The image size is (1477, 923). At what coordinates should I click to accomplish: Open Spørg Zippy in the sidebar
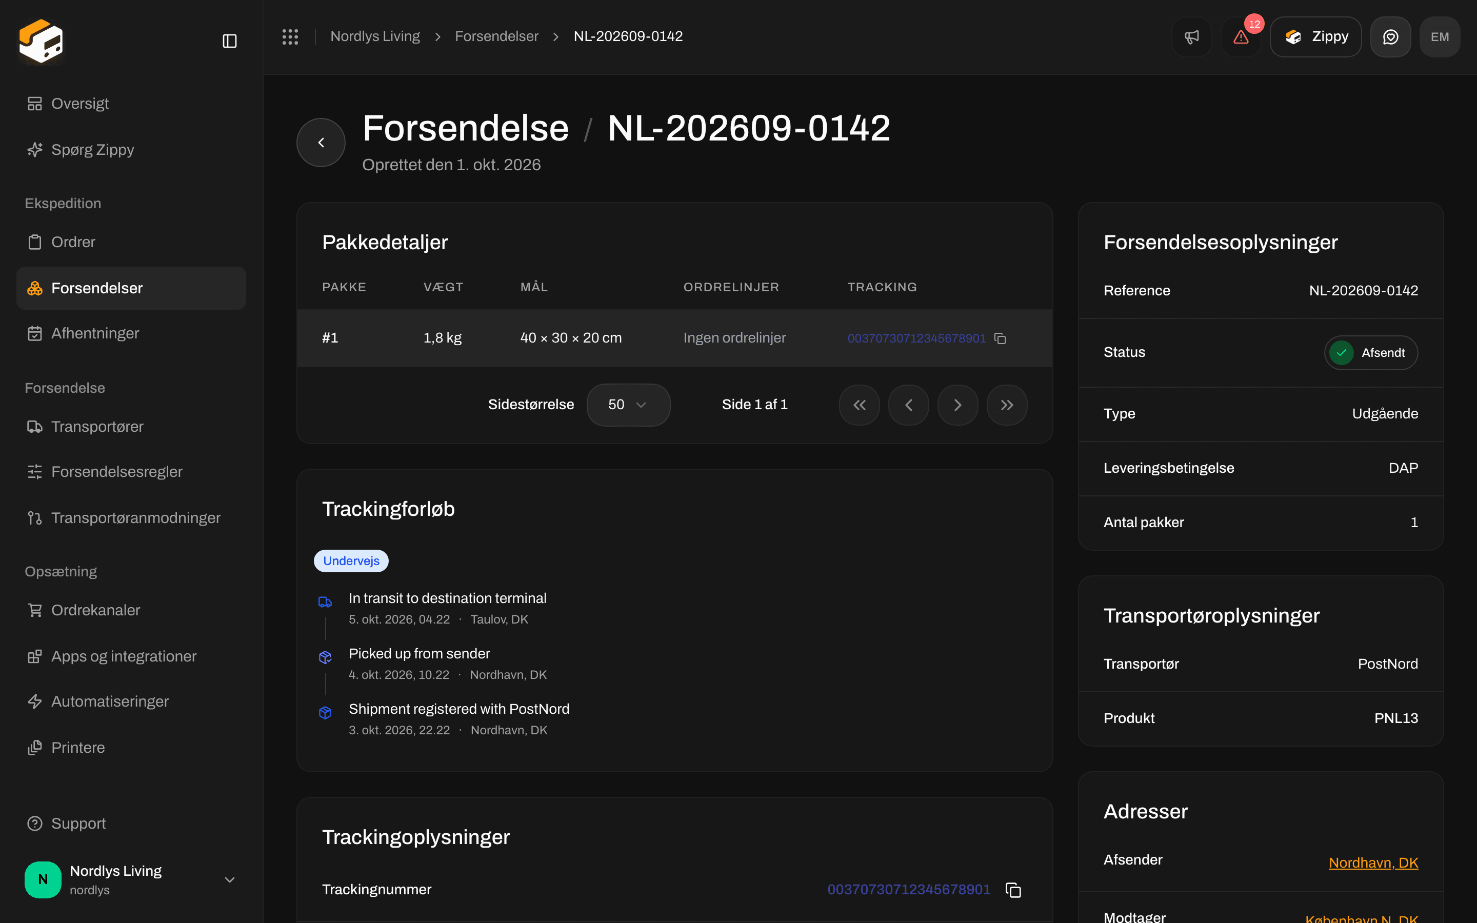click(131, 150)
